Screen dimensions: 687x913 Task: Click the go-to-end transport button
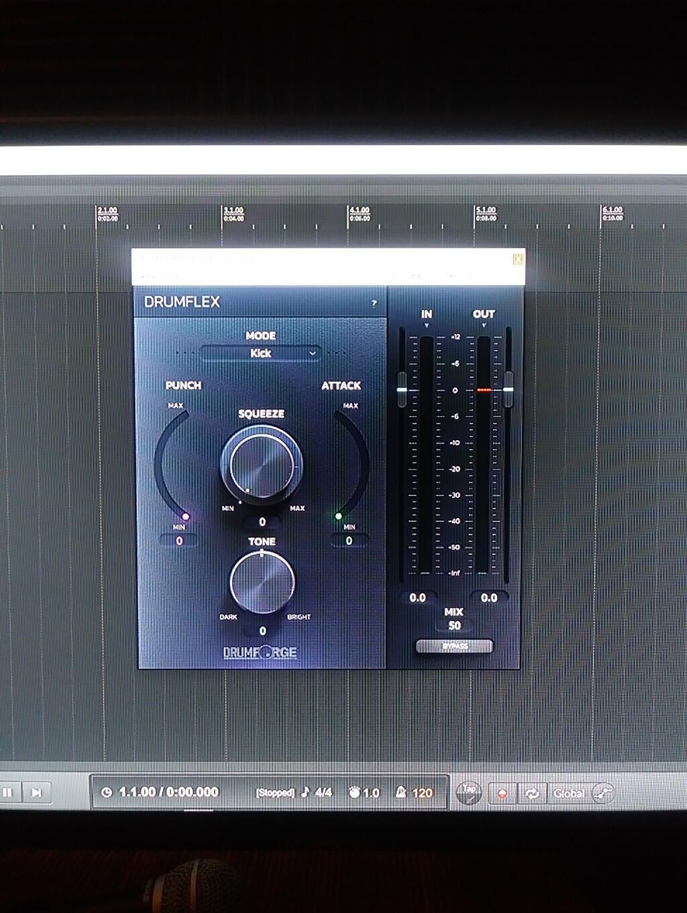37,793
